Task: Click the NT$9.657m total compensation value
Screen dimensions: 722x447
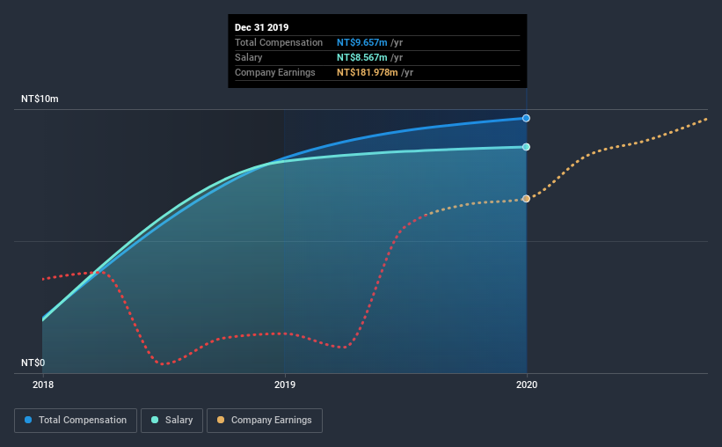Action: click(362, 42)
